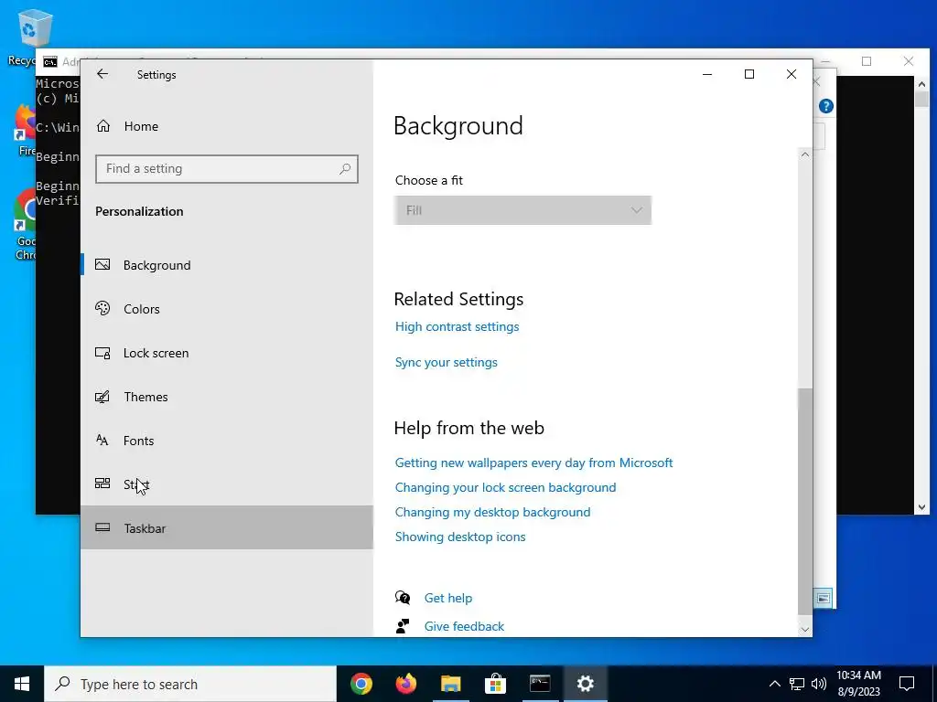Open Getting new wallpapers every day link
The image size is (937, 702).
[x=533, y=463]
